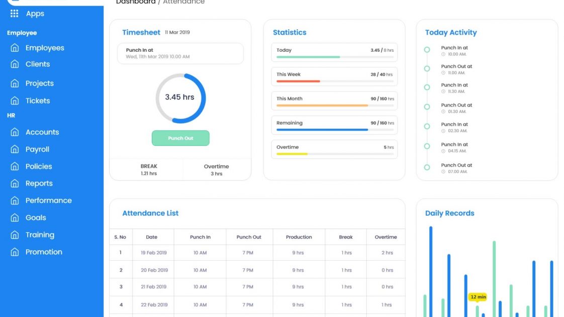Click the Projects icon in sidebar
This screenshot has height=317, width=564.
tap(14, 83)
